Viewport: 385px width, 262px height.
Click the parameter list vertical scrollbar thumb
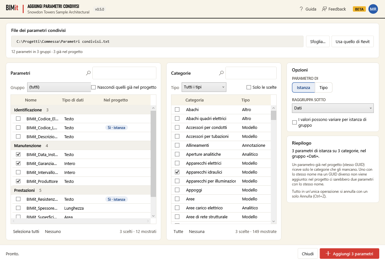(153, 153)
